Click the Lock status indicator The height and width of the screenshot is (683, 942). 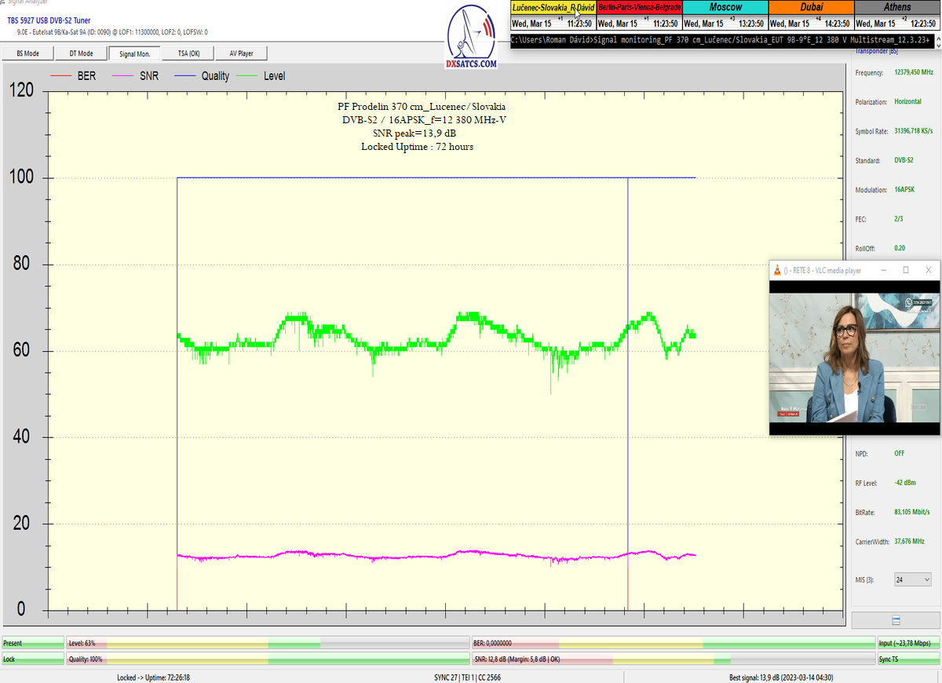click(31, 659)
